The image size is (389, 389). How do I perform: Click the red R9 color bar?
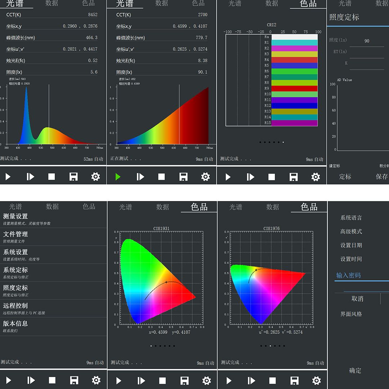[x=294, y=89]
